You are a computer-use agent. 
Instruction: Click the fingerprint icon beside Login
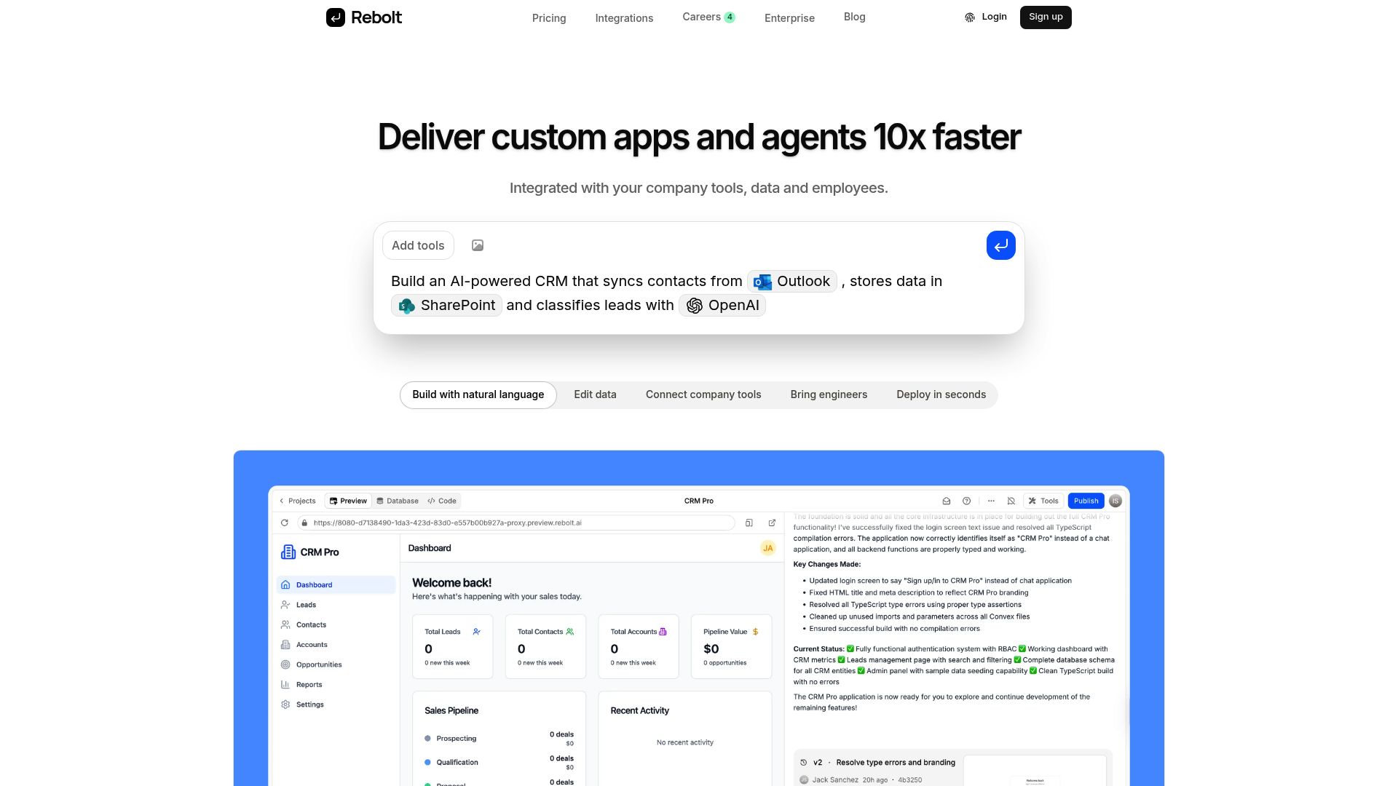pos(970,17)
